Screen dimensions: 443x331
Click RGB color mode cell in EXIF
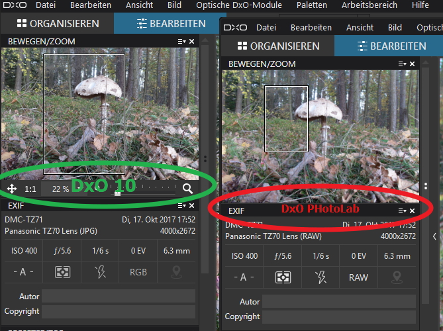tap(138, 272)
